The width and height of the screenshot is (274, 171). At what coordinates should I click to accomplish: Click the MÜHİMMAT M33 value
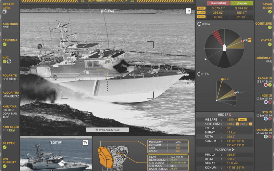pos(178,142)
